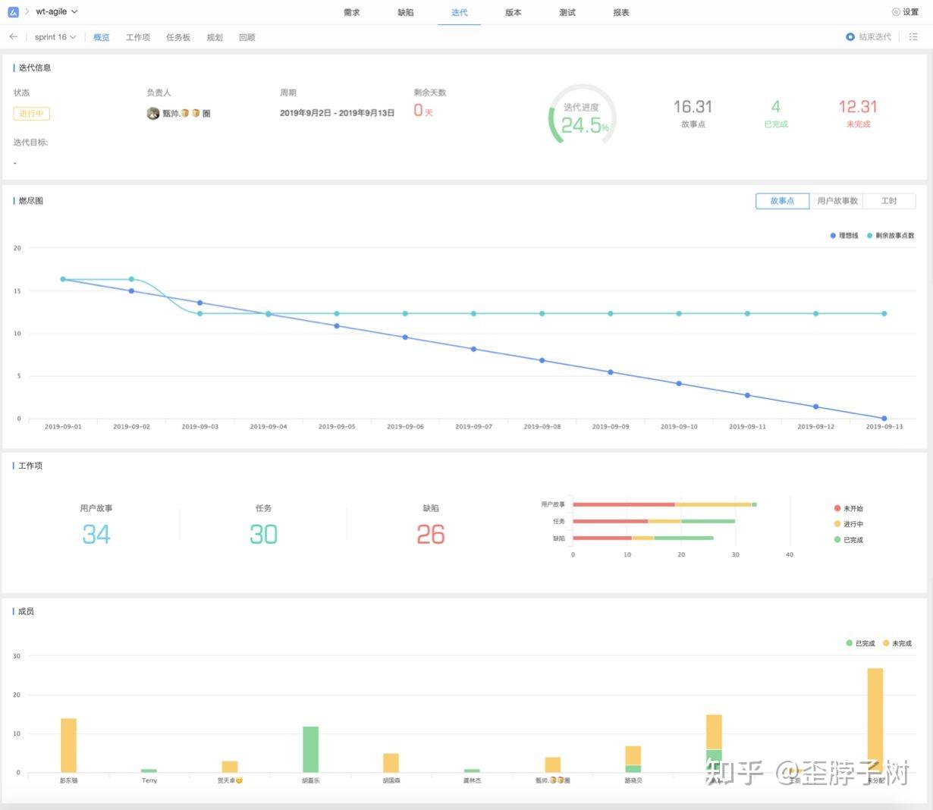Click the ideal line point at 2019-09-10

click(679, 384)
